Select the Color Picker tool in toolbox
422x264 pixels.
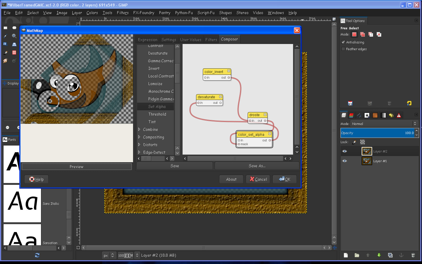pyautogui.click(x=5, y=36)
